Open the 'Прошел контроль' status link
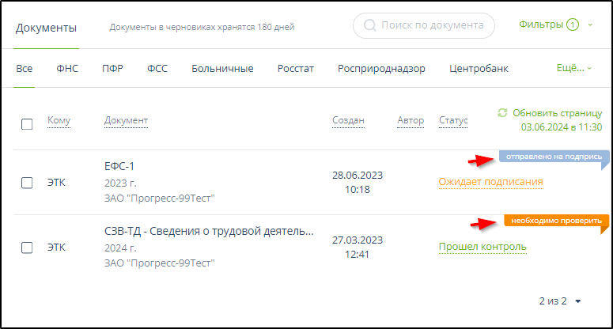 482,247
